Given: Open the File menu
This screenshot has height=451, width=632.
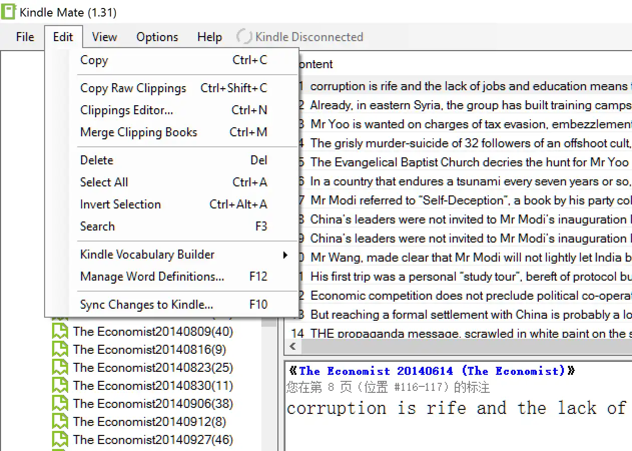Looking at the screenshot, I should tap(25, 37).
